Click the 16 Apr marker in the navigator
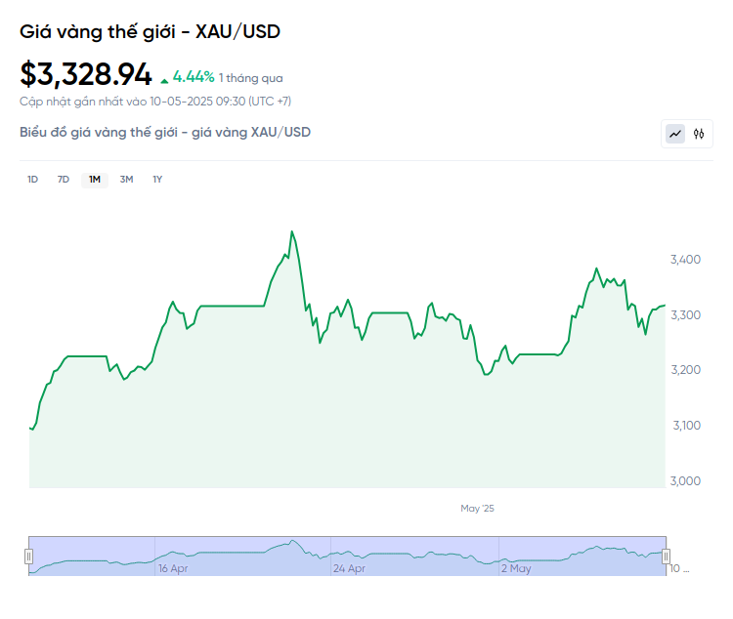This screenshot has width=733, height=619. (173, 568)
